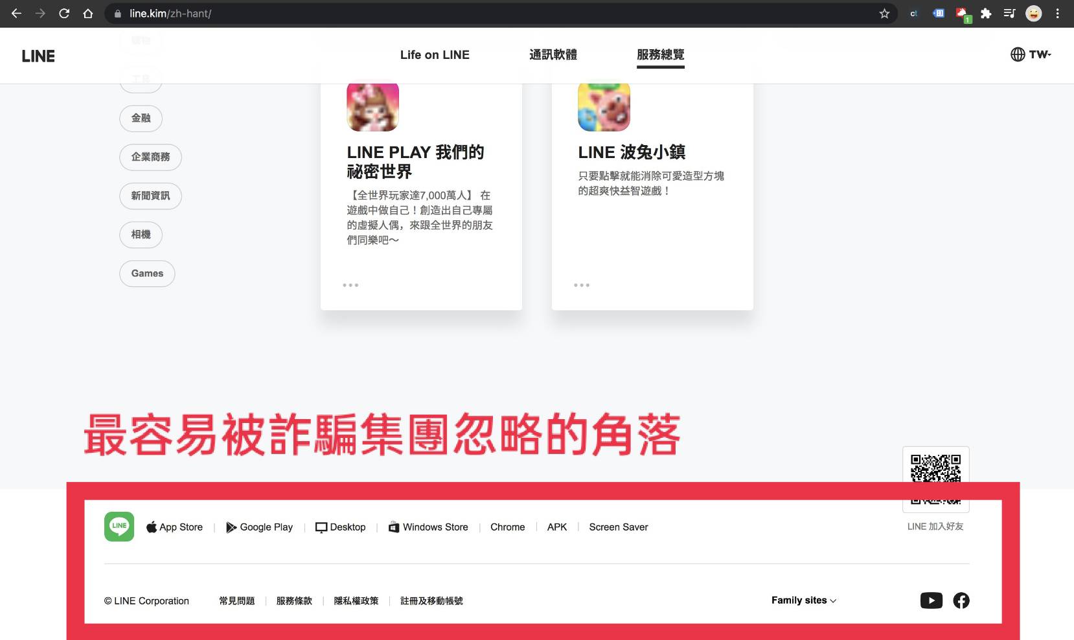Open the 通訊軟體 menu item
This screenshot has height=640, width=1074.
pyautogui.click(x=553, y=55)
